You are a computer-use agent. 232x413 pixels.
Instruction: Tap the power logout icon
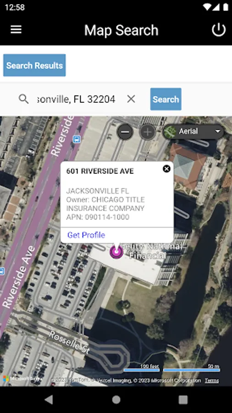219,30
